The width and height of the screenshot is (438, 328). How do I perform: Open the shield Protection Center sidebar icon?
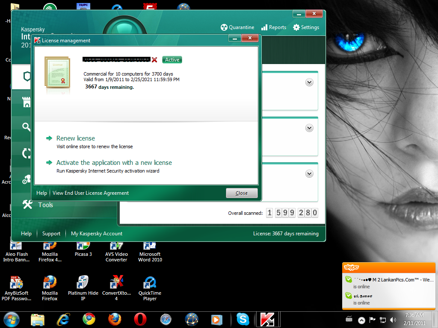27,76
